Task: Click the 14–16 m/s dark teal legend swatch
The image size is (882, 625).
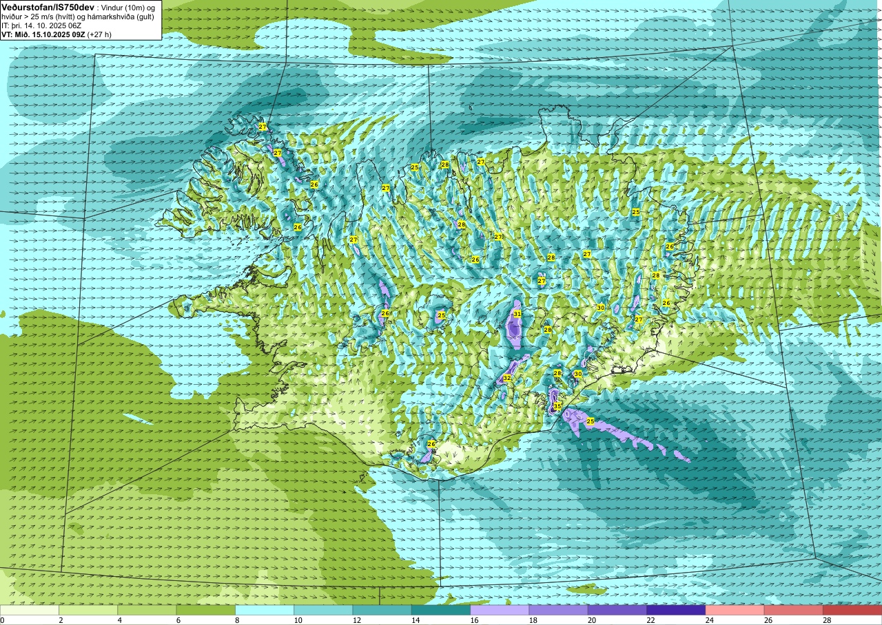Action: [441, 610]
